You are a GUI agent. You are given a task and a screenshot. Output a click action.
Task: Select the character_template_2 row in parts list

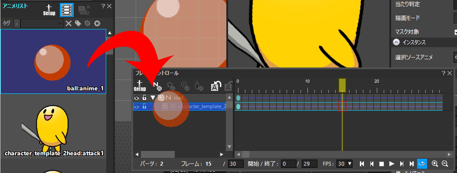point(180,106)
